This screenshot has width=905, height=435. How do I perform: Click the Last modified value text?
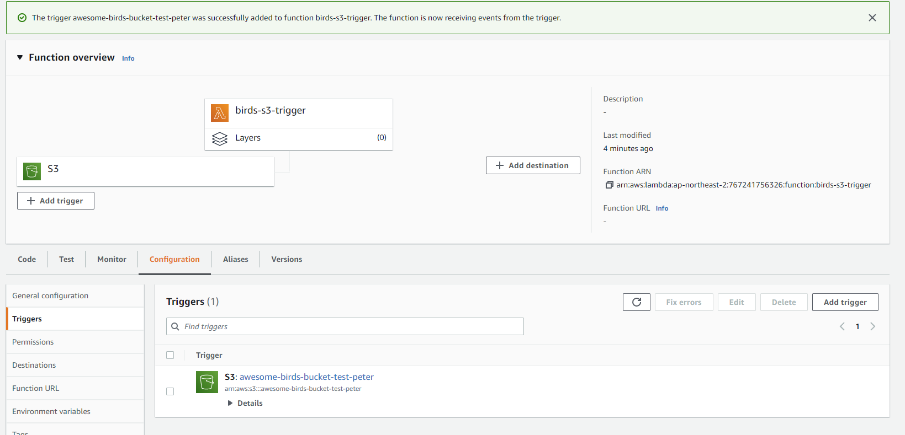tap(628, 148)
